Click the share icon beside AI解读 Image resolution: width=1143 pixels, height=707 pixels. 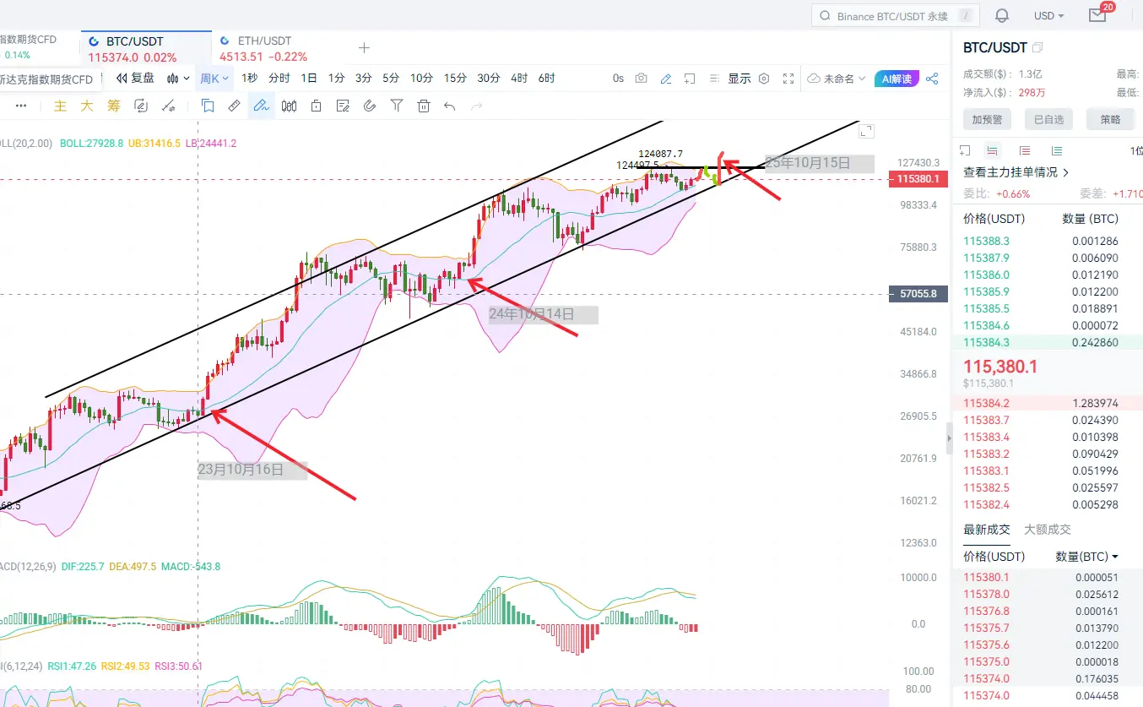pos(932,79)
